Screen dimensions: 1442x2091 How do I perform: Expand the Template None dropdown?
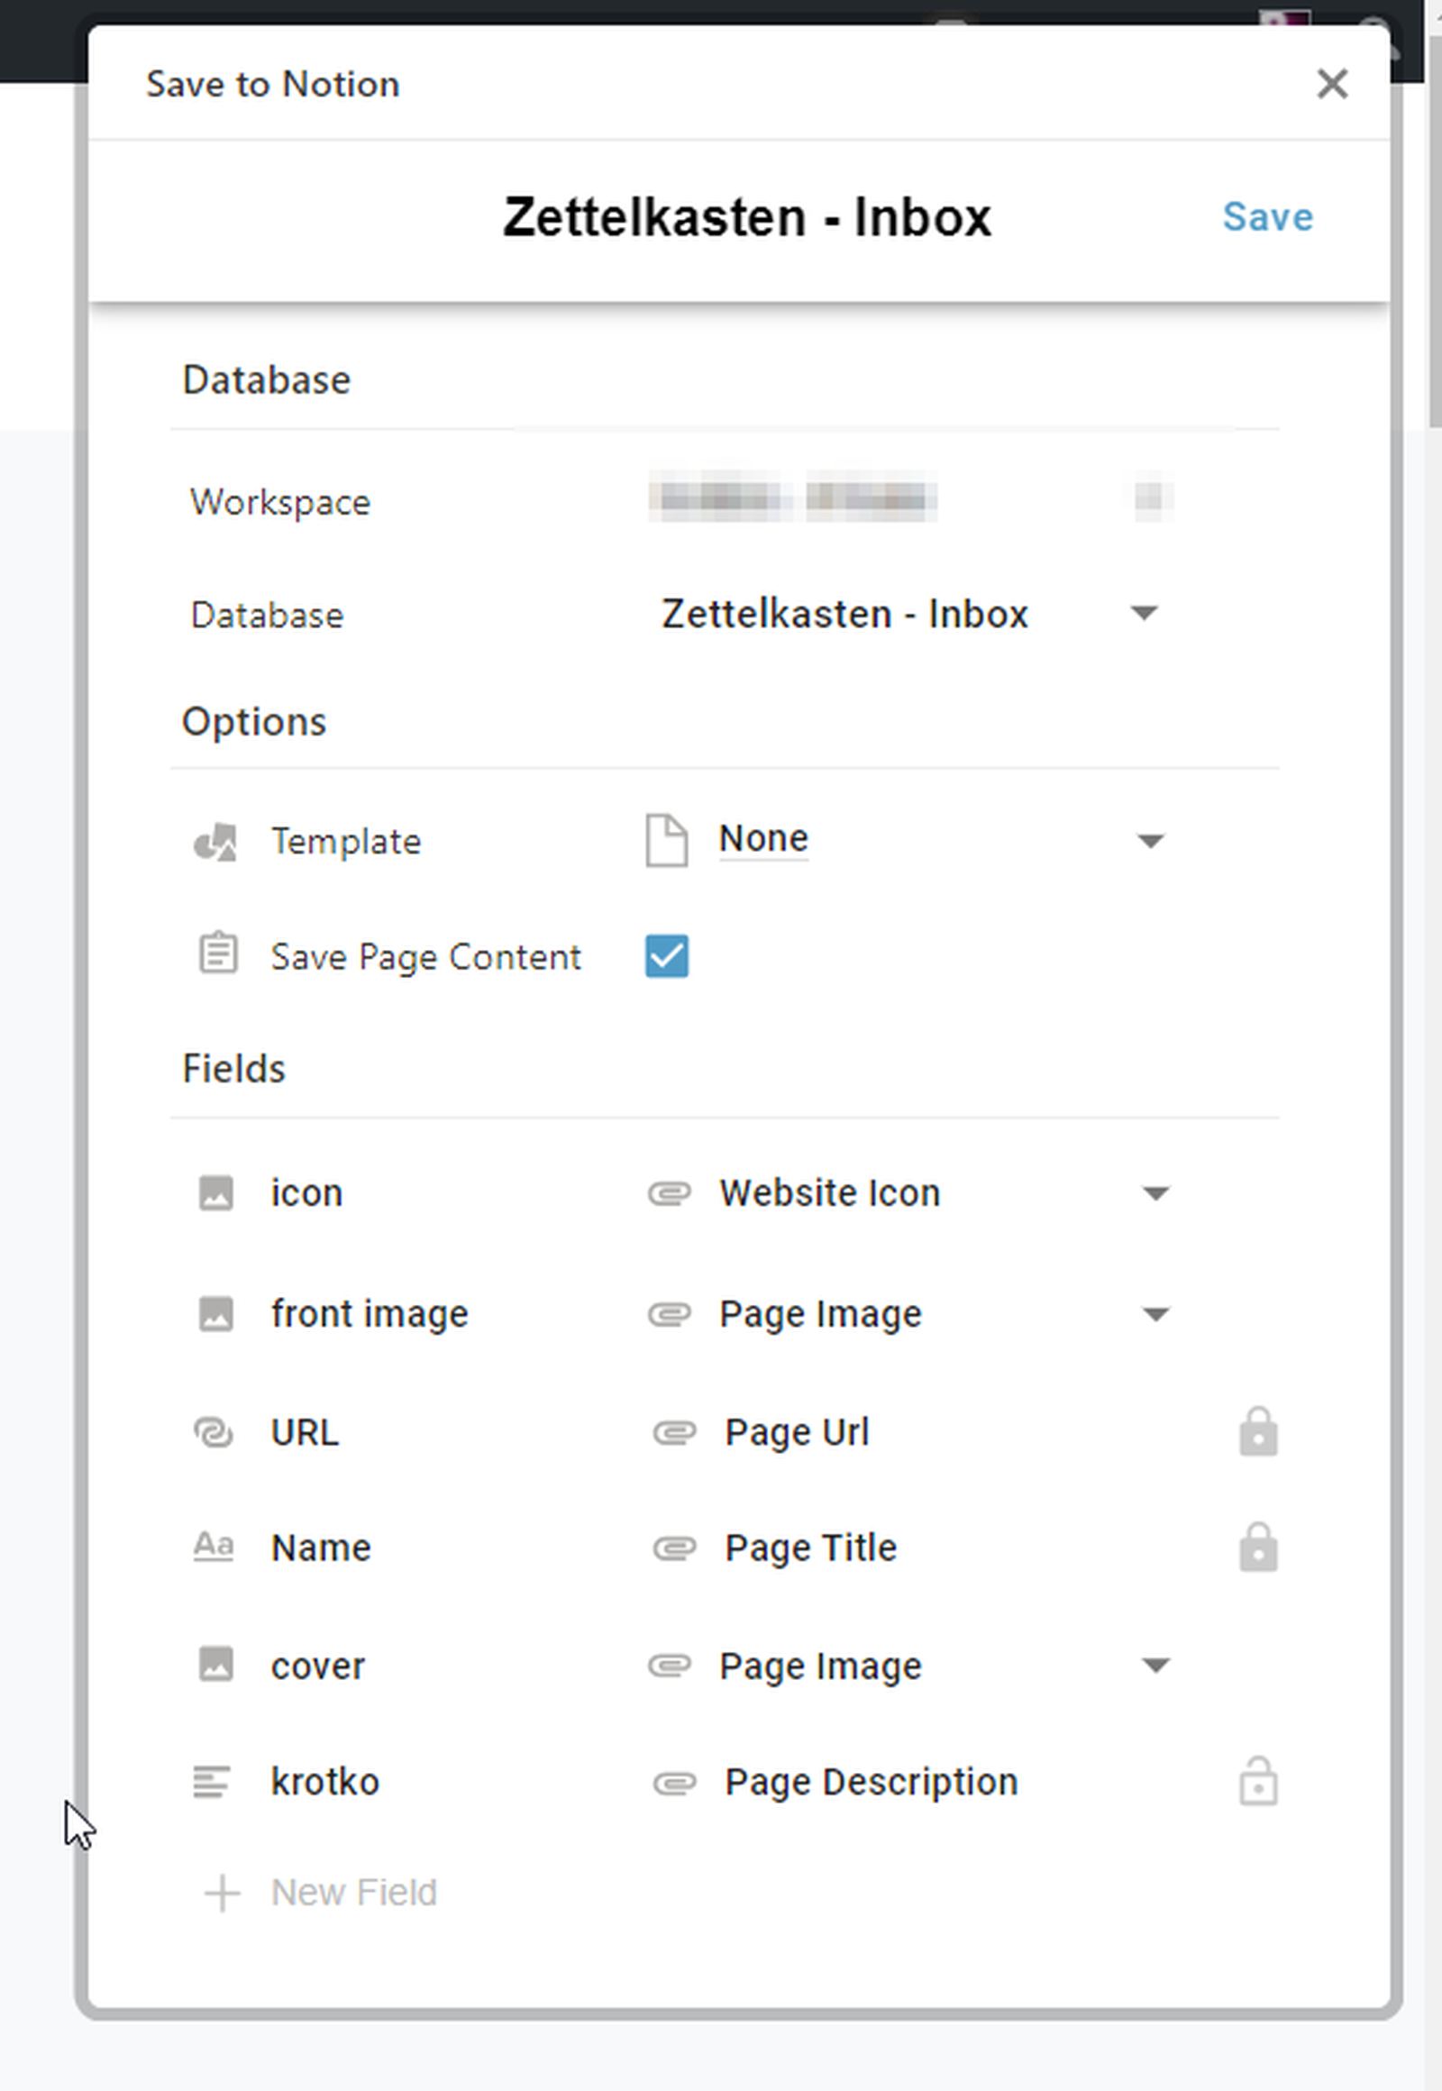click(x=1151, y=842)
